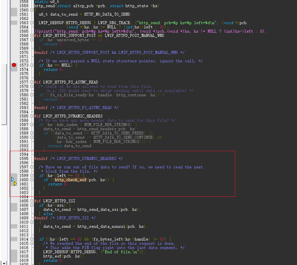Toggle breakpoint in margin at line 1618
The image size is (297, 265).
tap(14, 256)
